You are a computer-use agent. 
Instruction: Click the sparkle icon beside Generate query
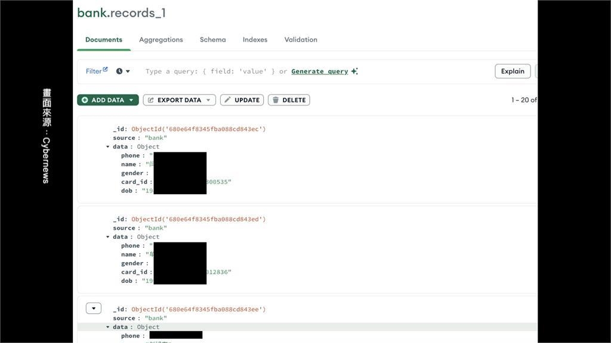click(354, 71)
